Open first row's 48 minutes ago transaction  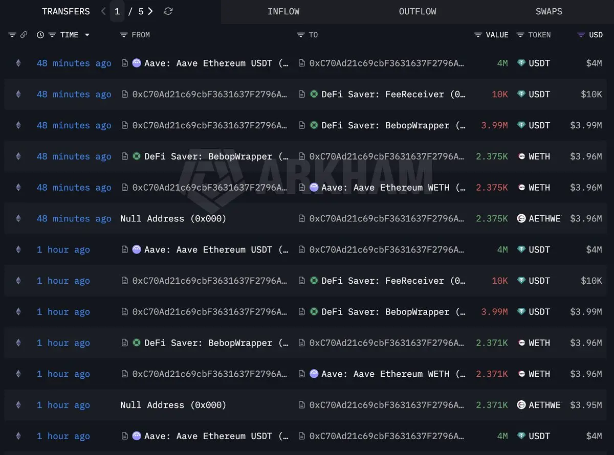pos(74,63)
